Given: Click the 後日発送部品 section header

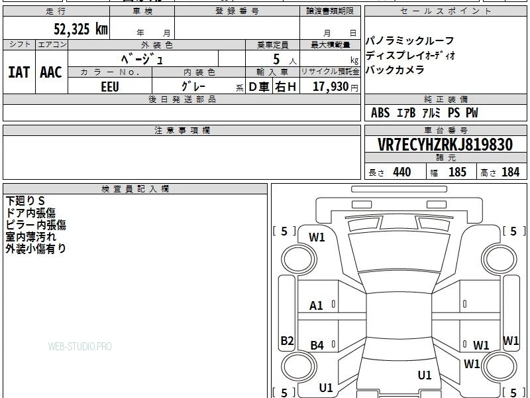Looking at the screenshot, I should [182, 99].
